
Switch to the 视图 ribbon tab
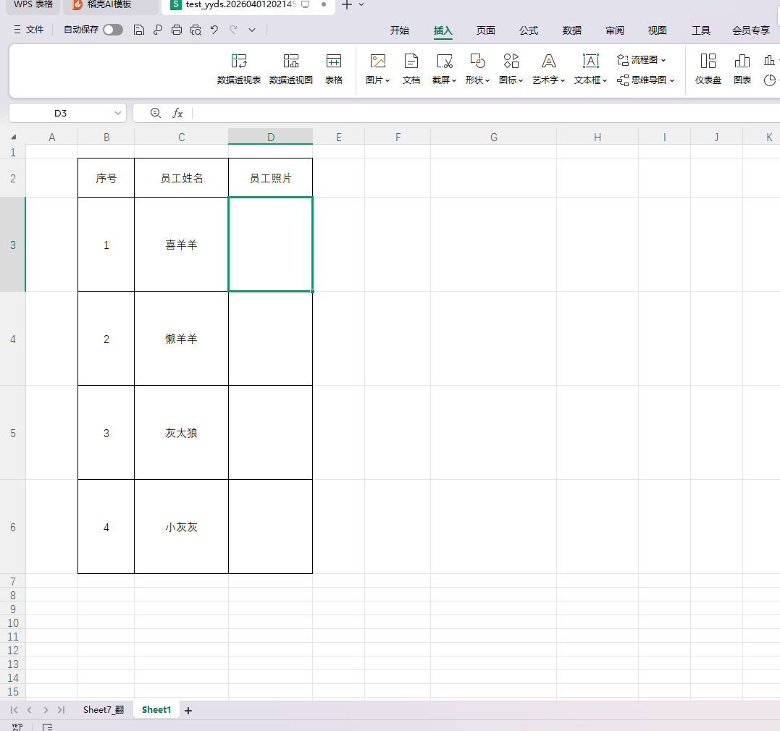pos(657,30)
